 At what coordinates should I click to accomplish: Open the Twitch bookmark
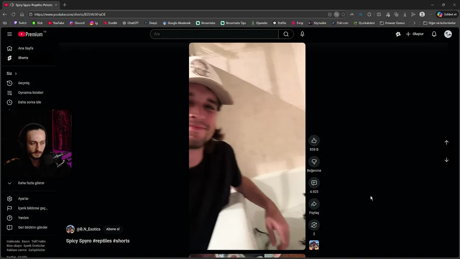pos(20,23)
